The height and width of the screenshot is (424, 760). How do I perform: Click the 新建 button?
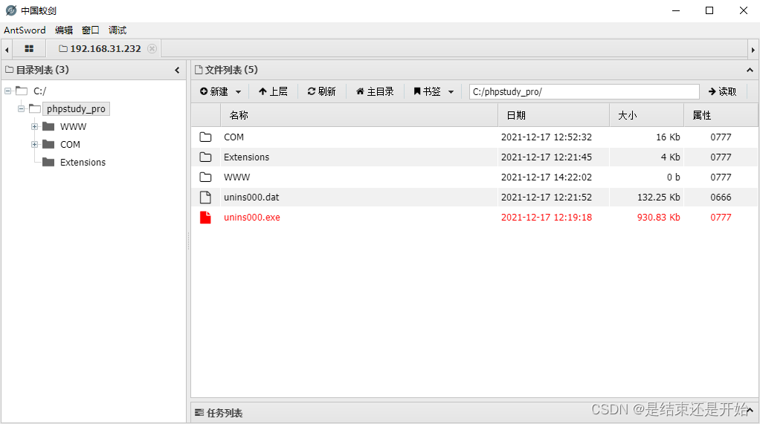[213, 91]
